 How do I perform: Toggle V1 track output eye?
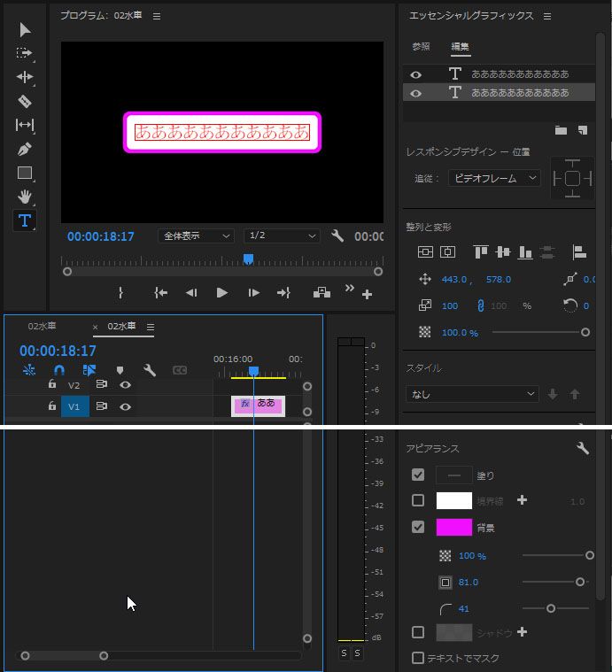[x=125, y=406]
